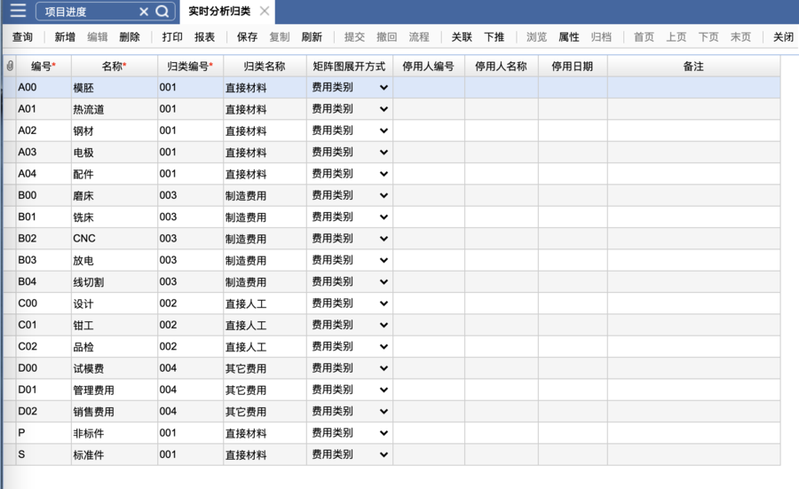Click the 保存 button
This screenshot has height=489, width=799.
click(x=247, y=36)
